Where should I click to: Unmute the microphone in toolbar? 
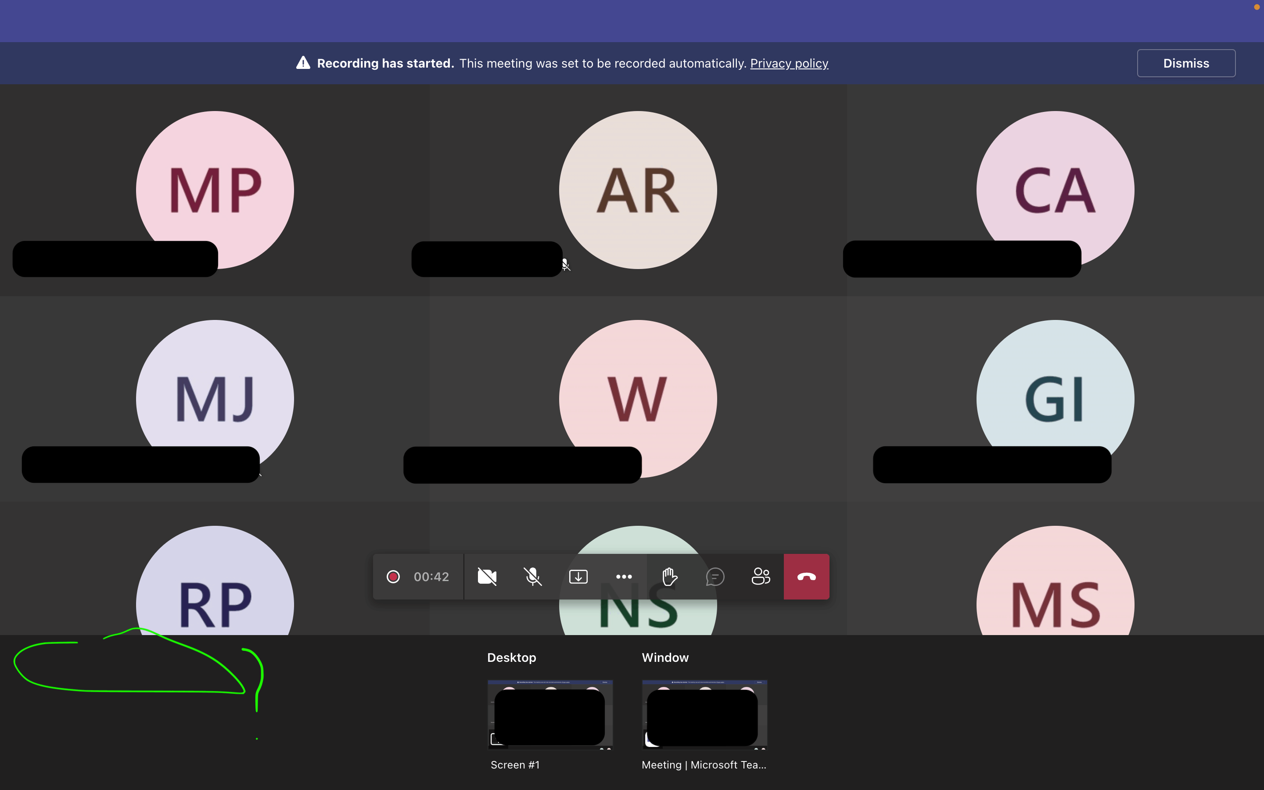(532, 577)
